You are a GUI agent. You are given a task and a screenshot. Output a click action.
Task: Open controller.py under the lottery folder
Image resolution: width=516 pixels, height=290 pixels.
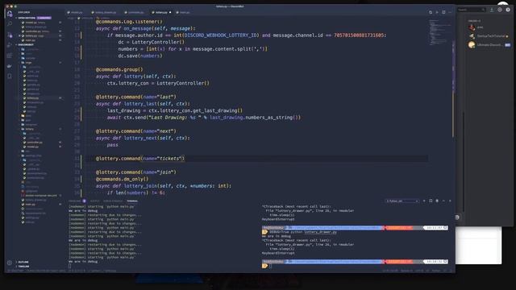(34, 143)
